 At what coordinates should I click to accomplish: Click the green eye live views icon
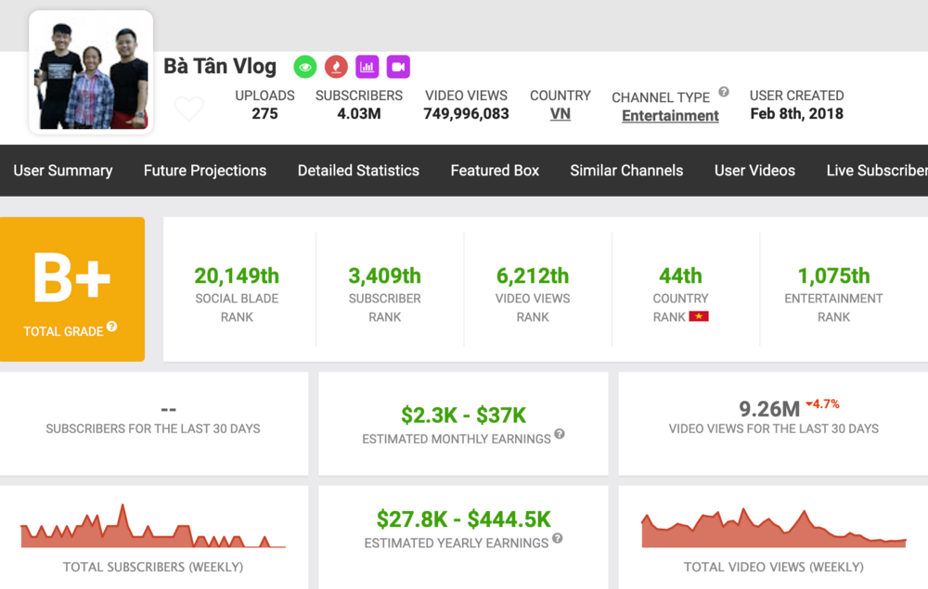point(304,67)
